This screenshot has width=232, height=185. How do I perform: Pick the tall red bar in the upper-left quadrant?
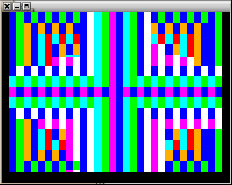48,50
